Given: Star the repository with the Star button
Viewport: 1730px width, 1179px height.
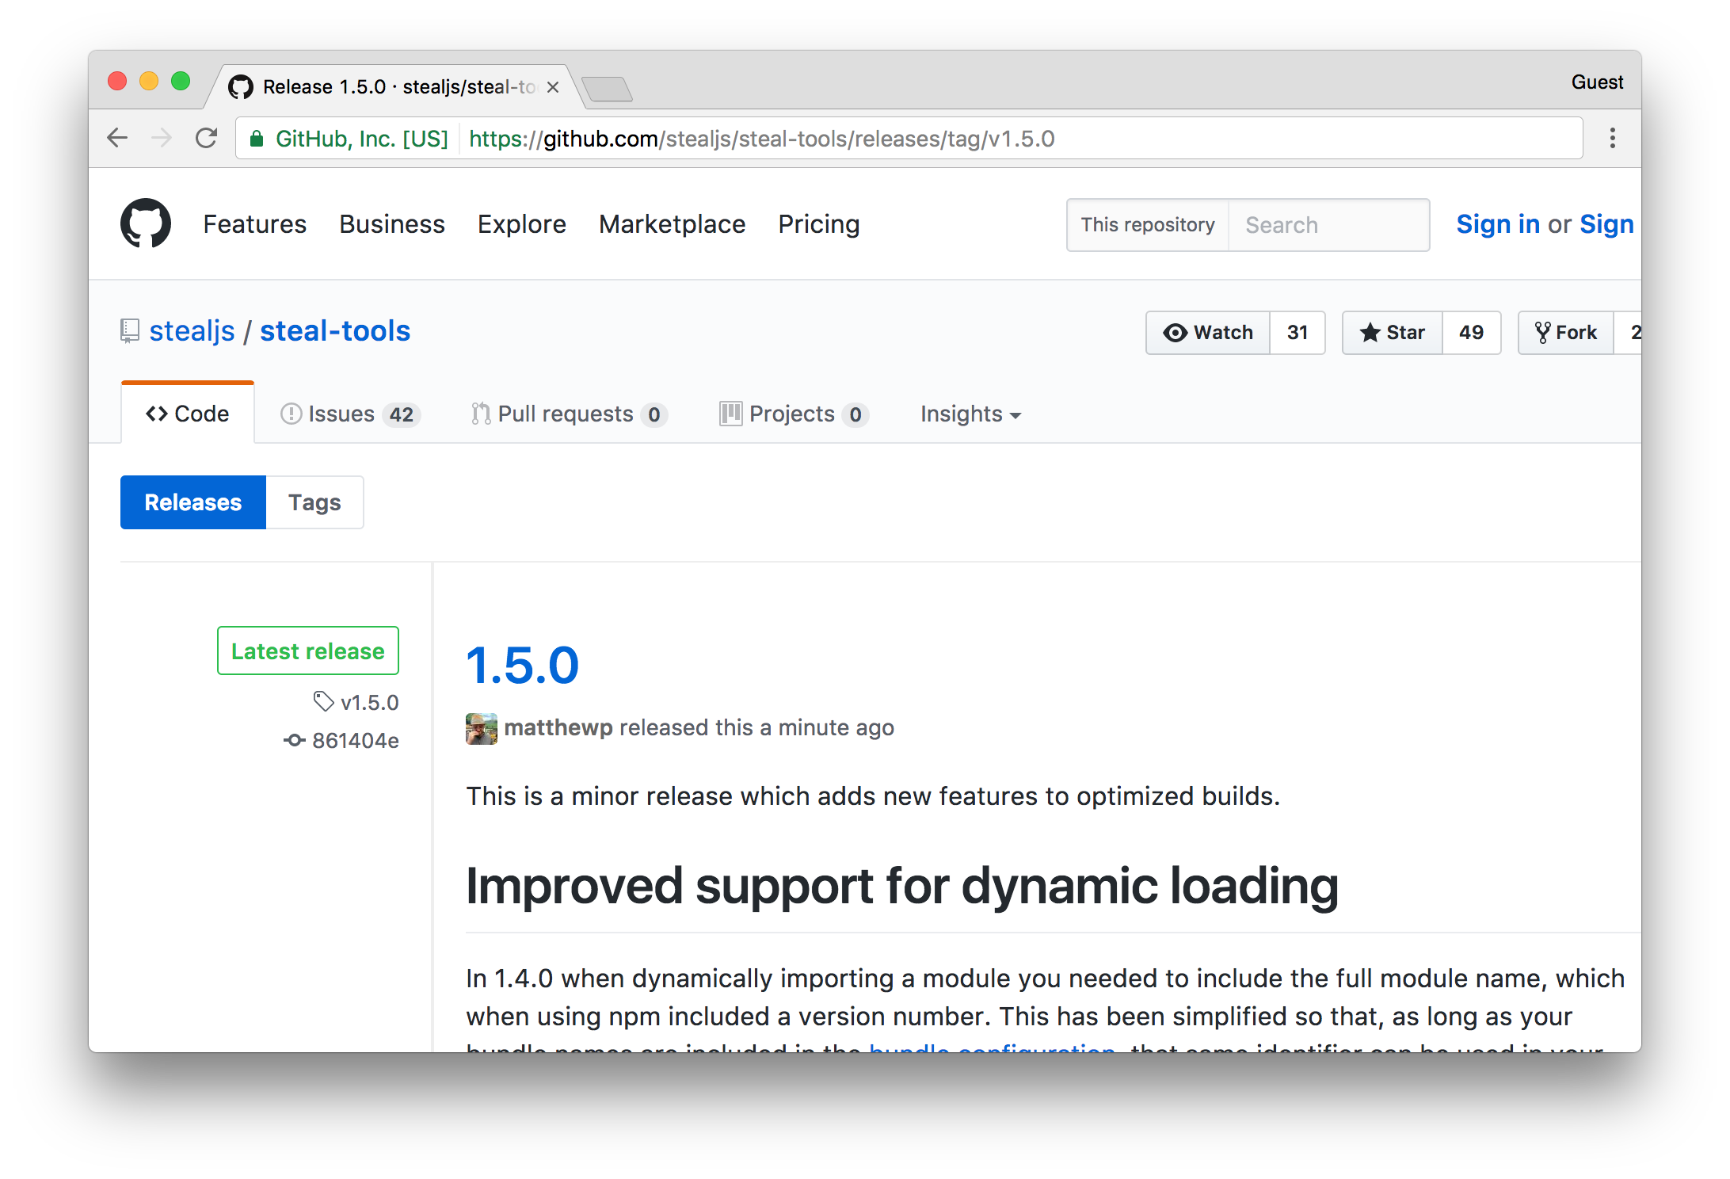Looking at the screenshot, I should click(x=1393, y=333).
